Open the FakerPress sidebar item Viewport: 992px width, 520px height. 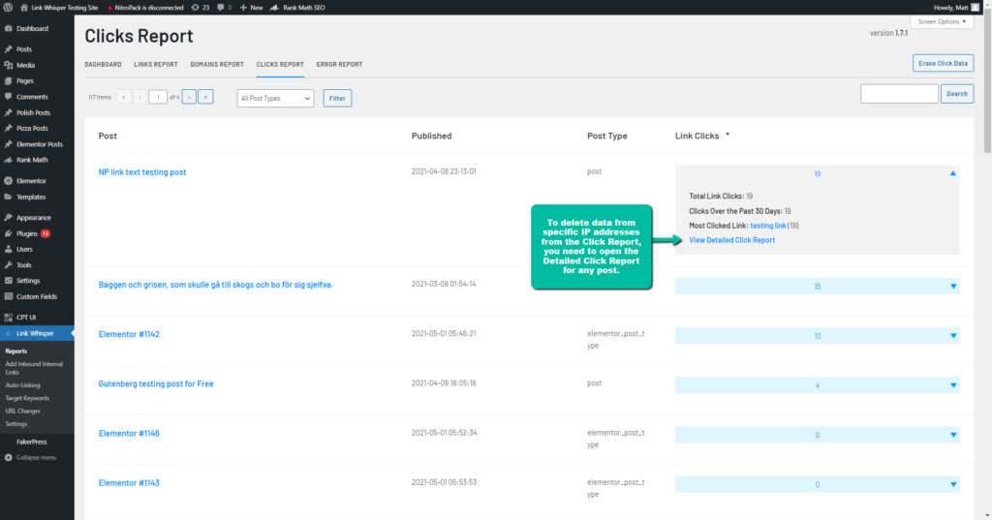click(32, 443)
